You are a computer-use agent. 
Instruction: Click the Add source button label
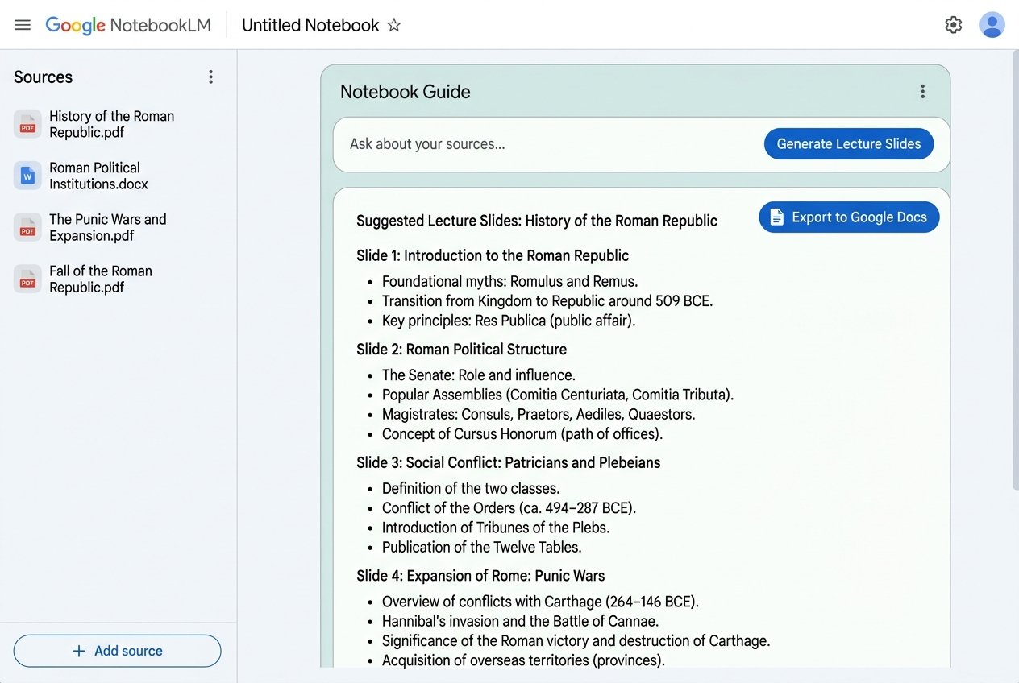point(128,651)
